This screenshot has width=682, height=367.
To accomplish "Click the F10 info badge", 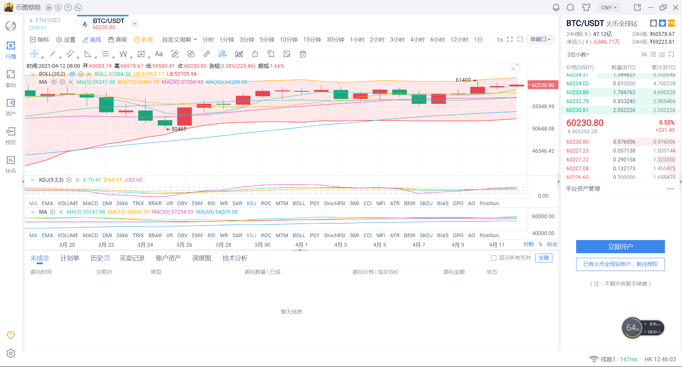I will coord(671,23).
